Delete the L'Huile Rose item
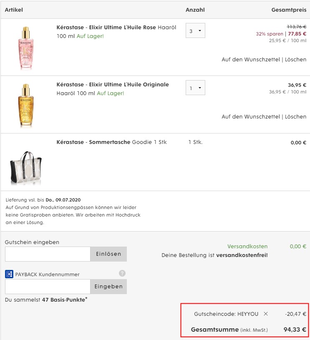Screen dimensions: 310x340 (x=295, y=59)
